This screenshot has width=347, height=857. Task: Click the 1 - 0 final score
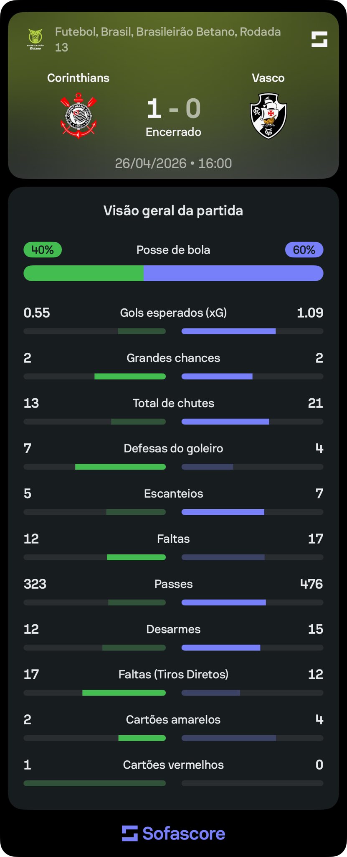pyautogui.click(x=173, y=109)
